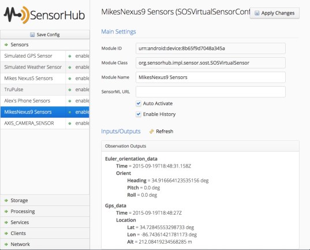The width and height of the screenshot is (310, 250).
Task: Click the Lon value -86.74361421781173 deg
Action: click(x=169, y=235)
